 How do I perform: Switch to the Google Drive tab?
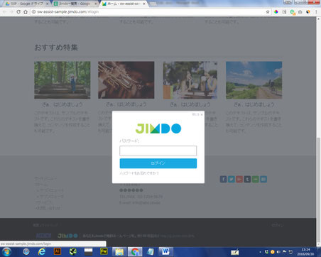click(x=26, y=4)
